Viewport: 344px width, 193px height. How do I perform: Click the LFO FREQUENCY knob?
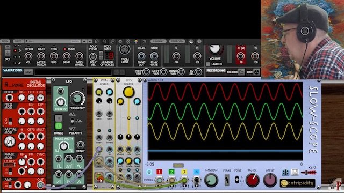coord(77,99)
